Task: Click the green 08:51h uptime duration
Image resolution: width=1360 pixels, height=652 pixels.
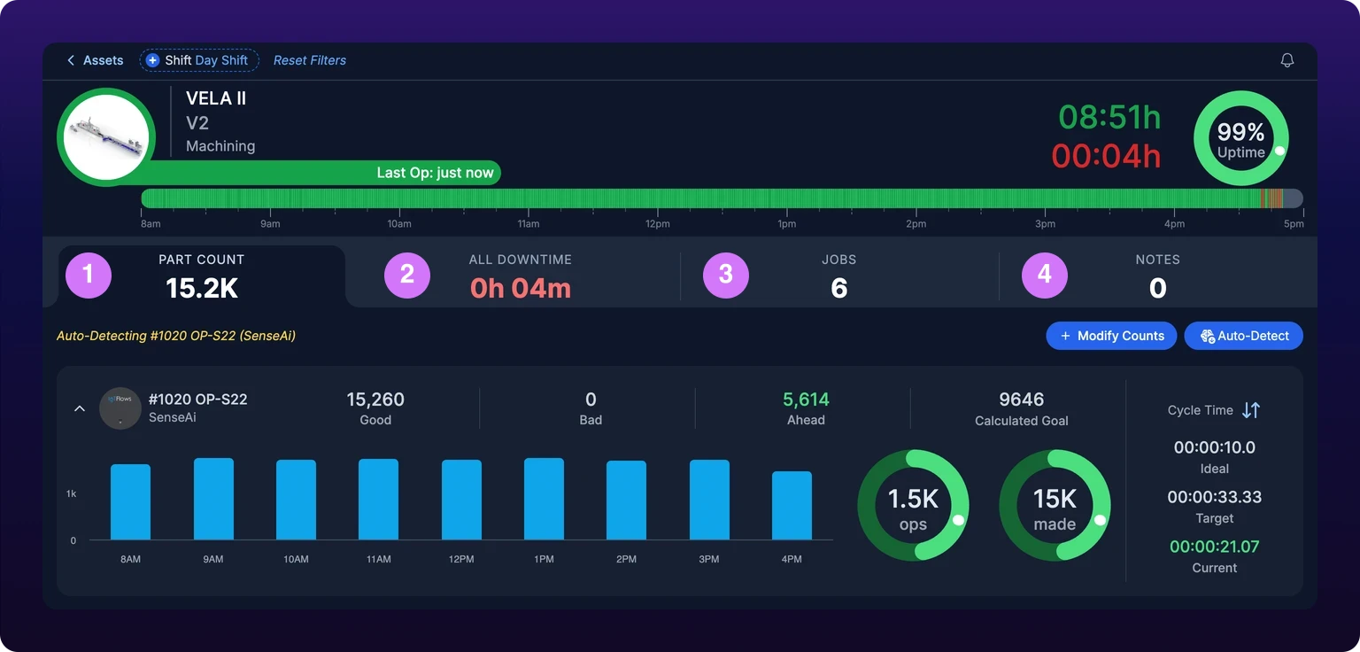Action: 1109,117
